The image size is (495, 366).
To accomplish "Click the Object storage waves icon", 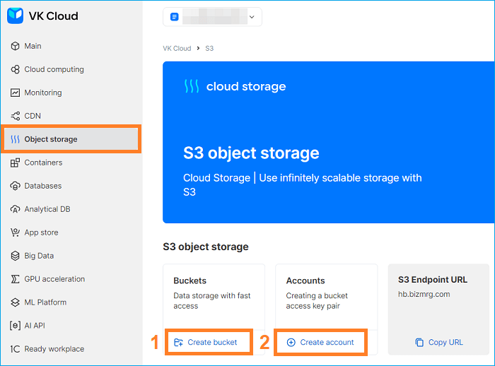I will (x=15, y=139).
